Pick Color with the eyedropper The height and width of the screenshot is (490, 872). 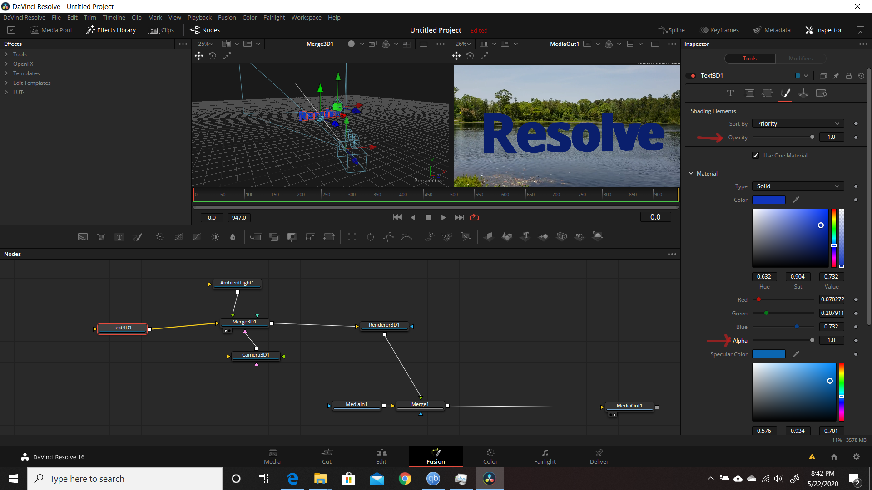click(796, 200)
